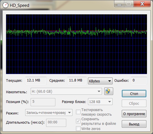Open the Режим mode dropdown
The image size is (153, 134).
click(x=49, y=112)
